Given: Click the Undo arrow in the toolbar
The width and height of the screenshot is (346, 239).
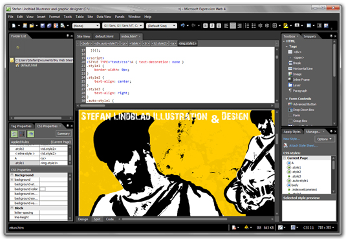Looking at the screenshot, I should point(182,26).
